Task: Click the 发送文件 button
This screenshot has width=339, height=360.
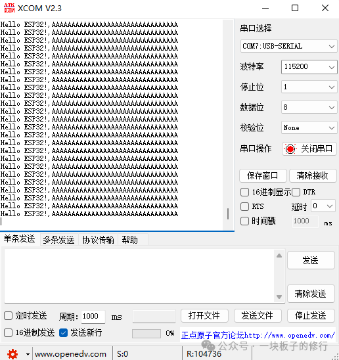Action: tap(258, 316)
